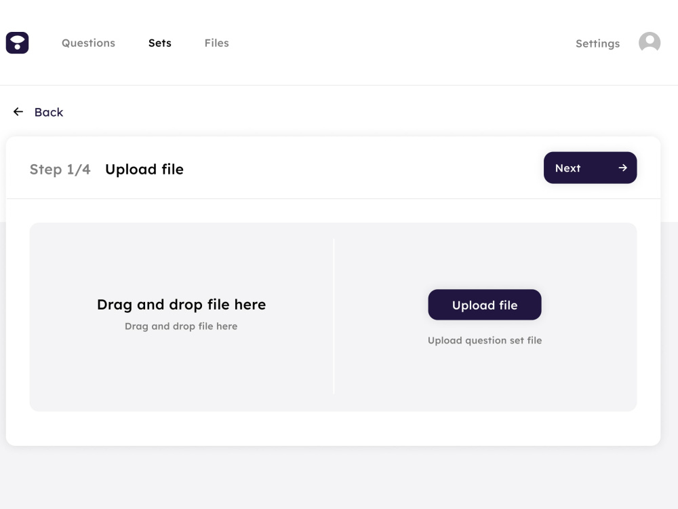Click the back arrow icon
This screenshot has width=678, height=509.
click(18, 112)
